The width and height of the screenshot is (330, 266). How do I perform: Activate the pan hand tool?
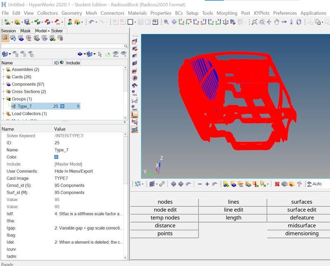point(276,22)
